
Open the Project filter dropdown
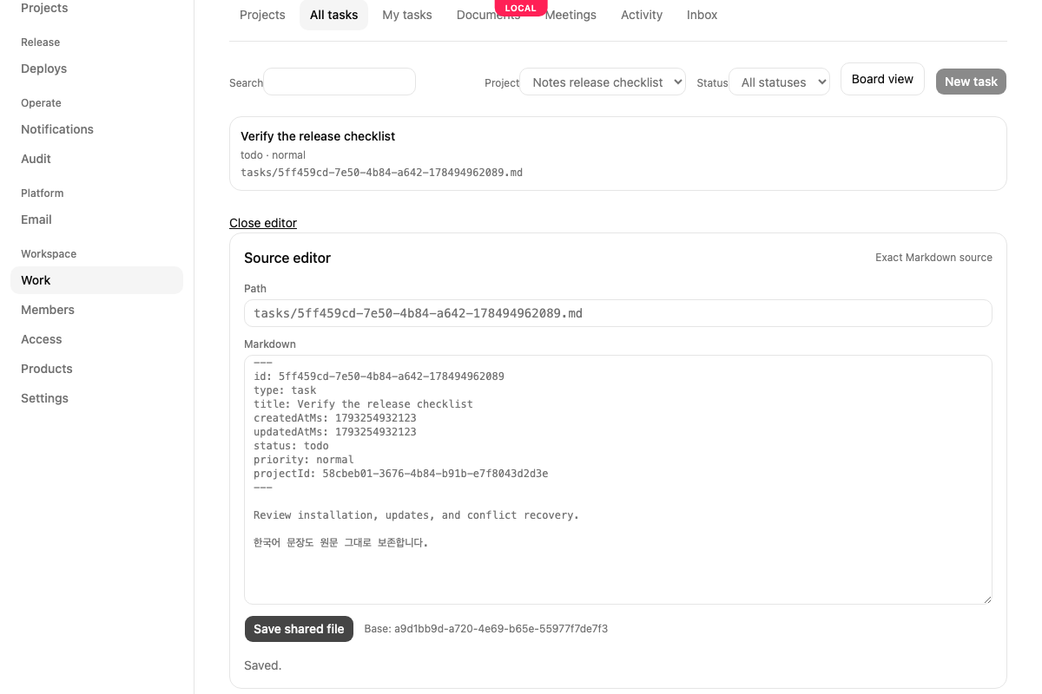[603, 82]
